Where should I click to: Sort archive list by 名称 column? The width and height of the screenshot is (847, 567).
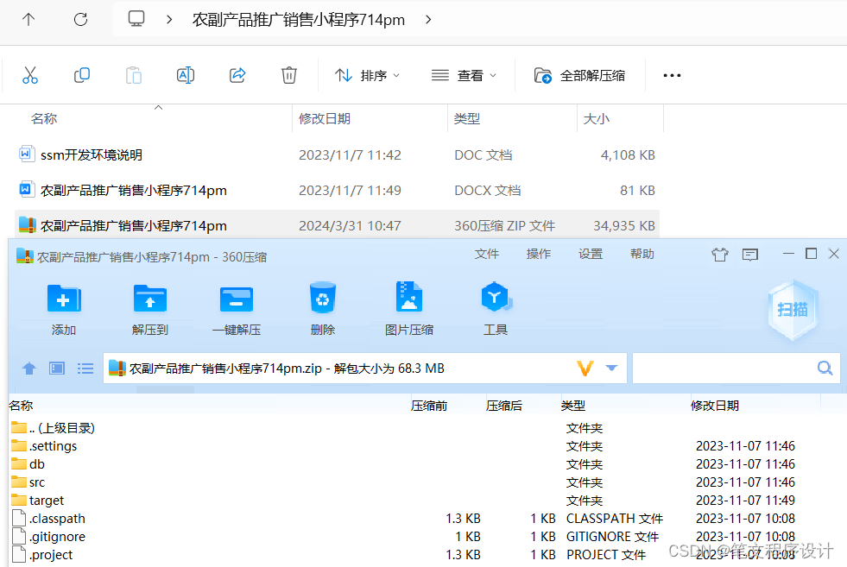[x=22, y=406]
